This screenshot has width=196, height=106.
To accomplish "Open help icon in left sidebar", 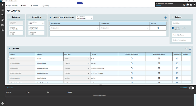I will click(x=3, y=103).
